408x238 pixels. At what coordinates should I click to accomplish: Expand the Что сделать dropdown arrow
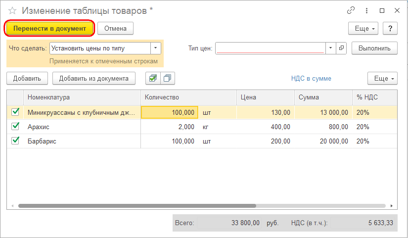click(156, 48)
